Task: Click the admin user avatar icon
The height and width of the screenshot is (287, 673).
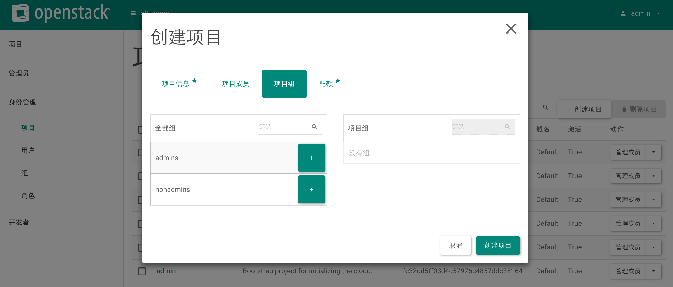Action: coord(623,13)
